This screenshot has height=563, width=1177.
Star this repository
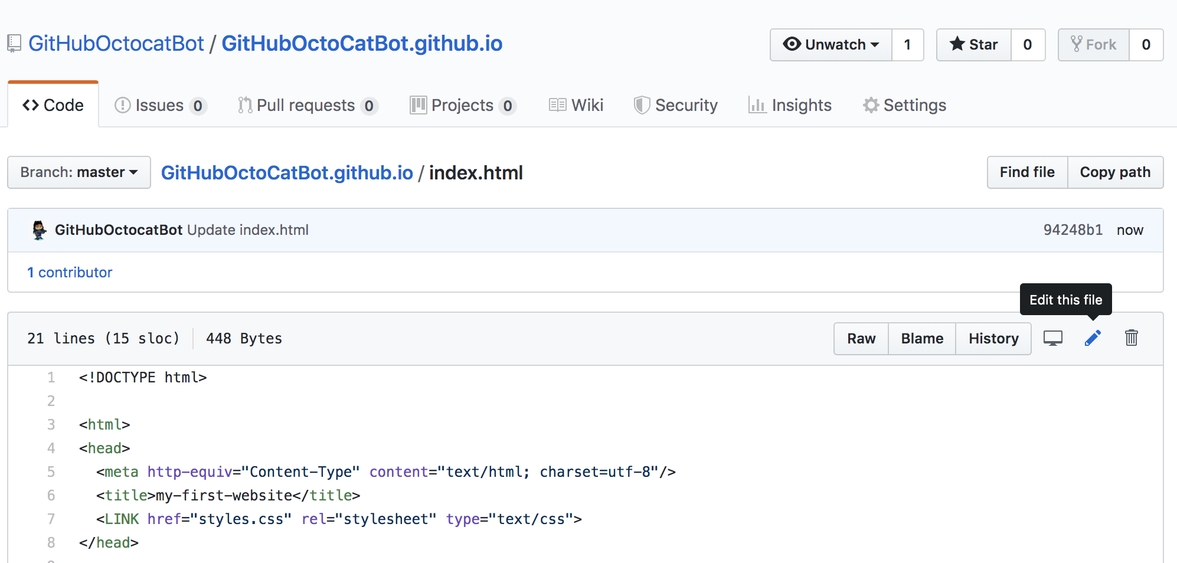coord(974,45)
